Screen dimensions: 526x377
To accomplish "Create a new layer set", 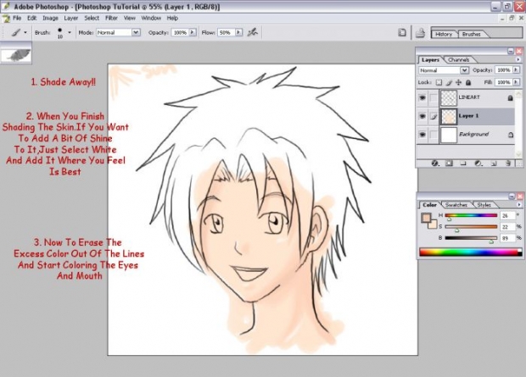I will 463,164.
